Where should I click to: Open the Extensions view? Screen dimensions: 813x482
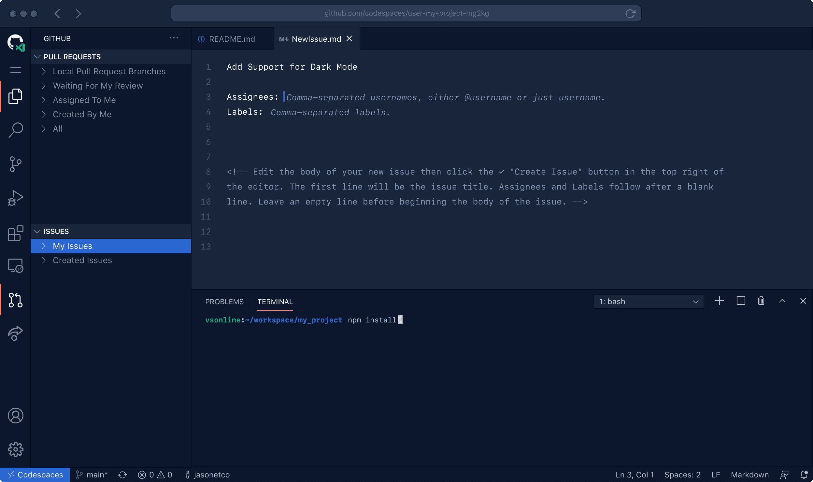click(15, 233)
